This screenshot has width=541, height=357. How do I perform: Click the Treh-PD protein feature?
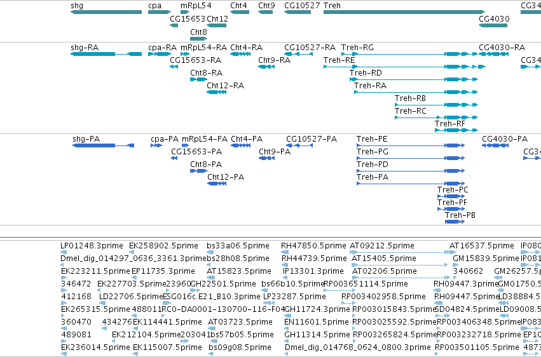coord(411,171)
